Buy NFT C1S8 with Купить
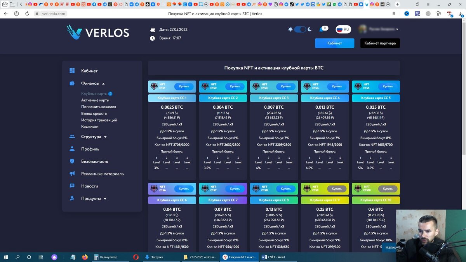466x262 pixels. [x=286, y=189]
